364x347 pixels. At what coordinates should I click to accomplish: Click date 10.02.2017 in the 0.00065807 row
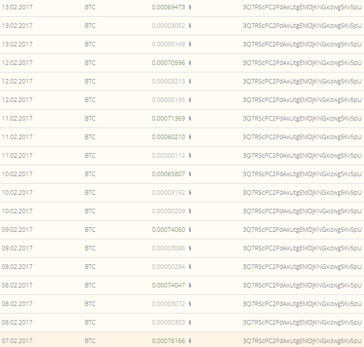point(17,174)
